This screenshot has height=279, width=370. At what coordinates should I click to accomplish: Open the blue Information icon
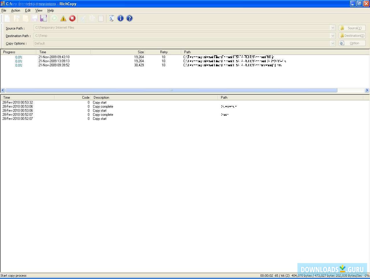point(121,18)
